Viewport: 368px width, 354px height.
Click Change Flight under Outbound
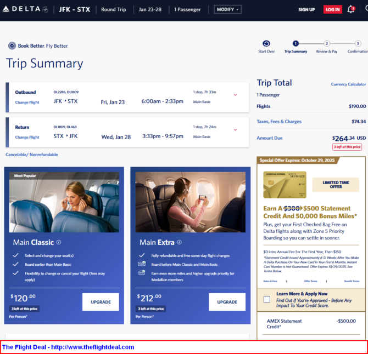click(x=27, y=102)
